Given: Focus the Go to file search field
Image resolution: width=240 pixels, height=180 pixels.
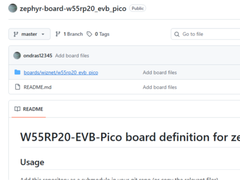Looking at the screenshot, I should click(207, 34).
